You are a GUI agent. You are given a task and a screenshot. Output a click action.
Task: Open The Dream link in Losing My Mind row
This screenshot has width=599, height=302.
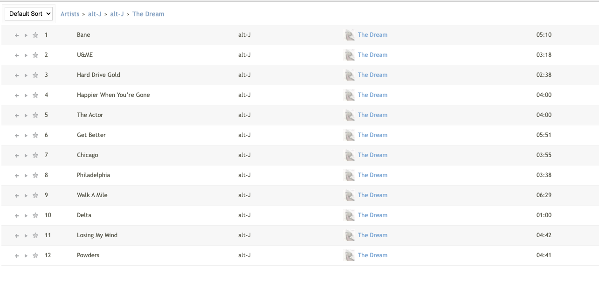coord(372,235)
